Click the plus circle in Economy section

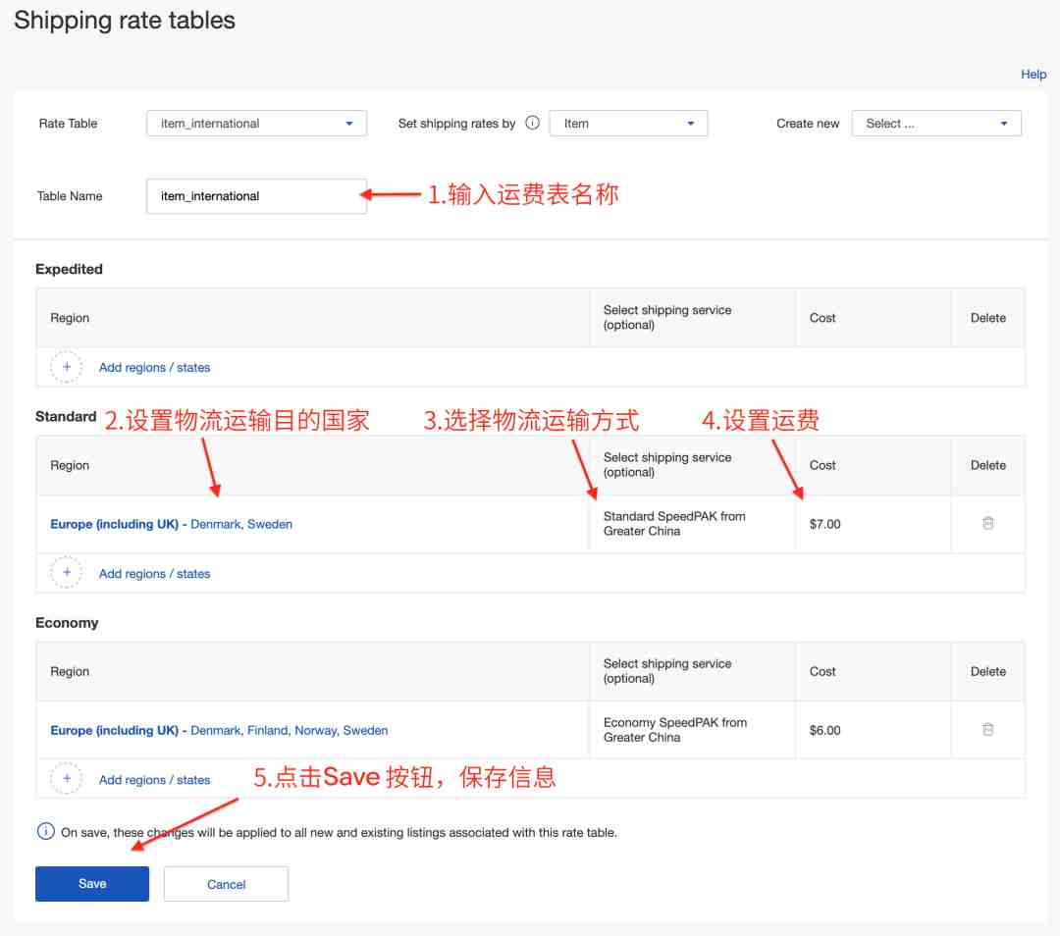67,779
